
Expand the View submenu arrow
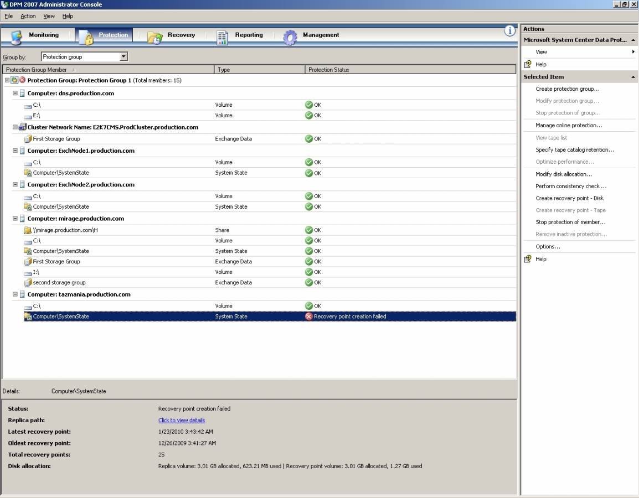[x=633, y=52]
